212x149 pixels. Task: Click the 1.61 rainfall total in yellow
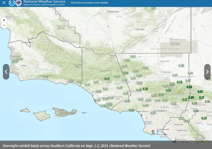pyautogui.click(x=180, y=92)
